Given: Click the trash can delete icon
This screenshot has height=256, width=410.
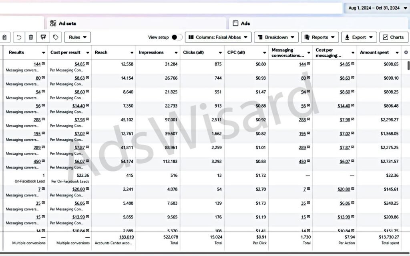Looking at the screenshot, I should point(31,37).
